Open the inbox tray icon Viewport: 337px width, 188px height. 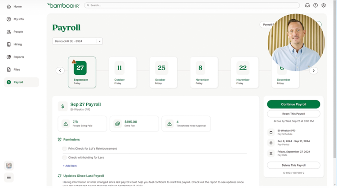[307, 5]
